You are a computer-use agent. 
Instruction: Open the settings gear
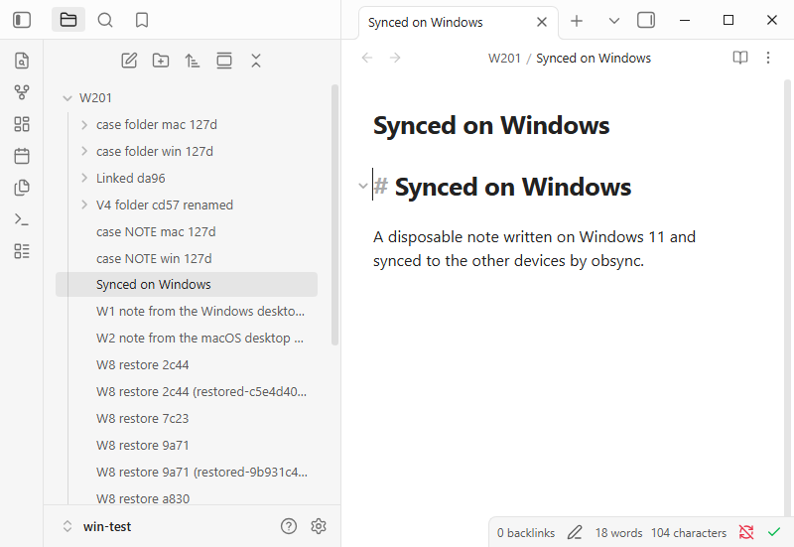[319, 527]
